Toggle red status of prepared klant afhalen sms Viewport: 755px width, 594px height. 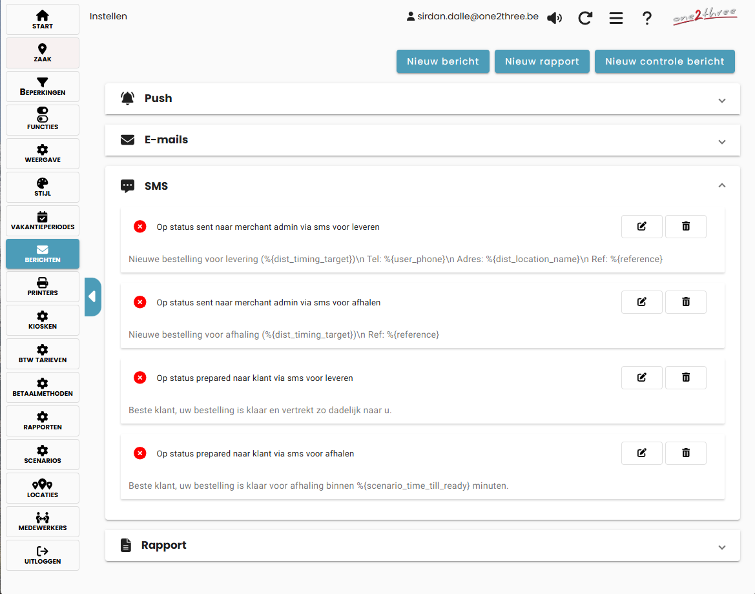(x=140, y=453)
